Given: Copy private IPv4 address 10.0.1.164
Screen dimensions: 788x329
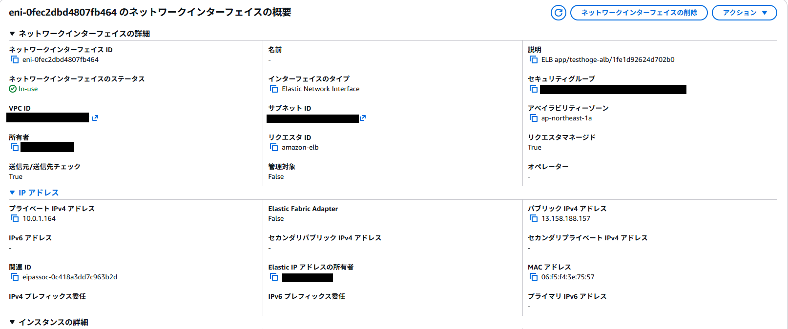Looking at the screenshot, I should tap(15, 219).
